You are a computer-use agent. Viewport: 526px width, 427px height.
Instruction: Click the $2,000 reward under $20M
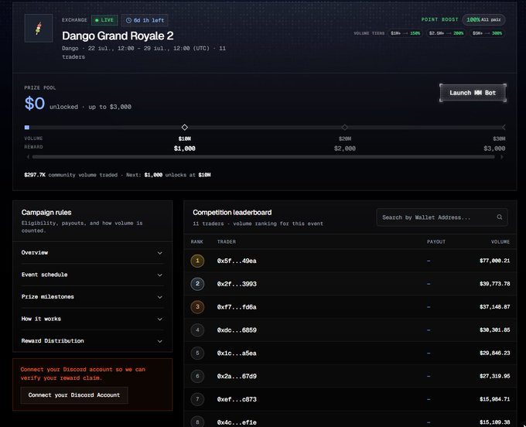[x=345, y=149]
